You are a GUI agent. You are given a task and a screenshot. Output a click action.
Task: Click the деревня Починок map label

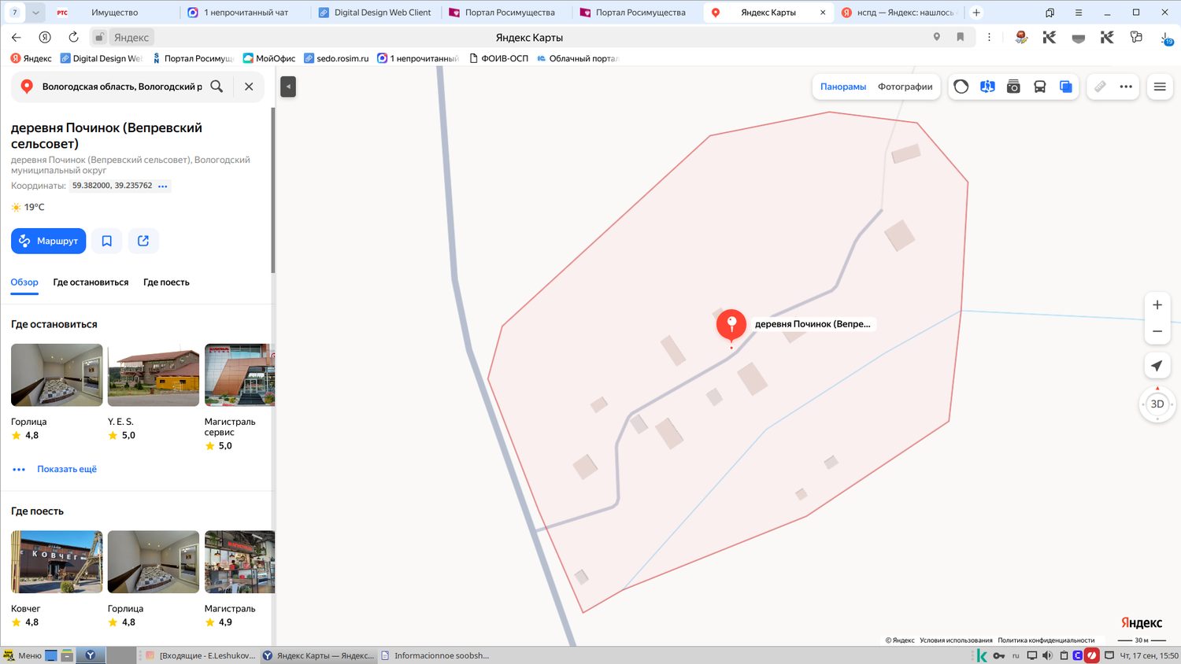click(813, 324)
